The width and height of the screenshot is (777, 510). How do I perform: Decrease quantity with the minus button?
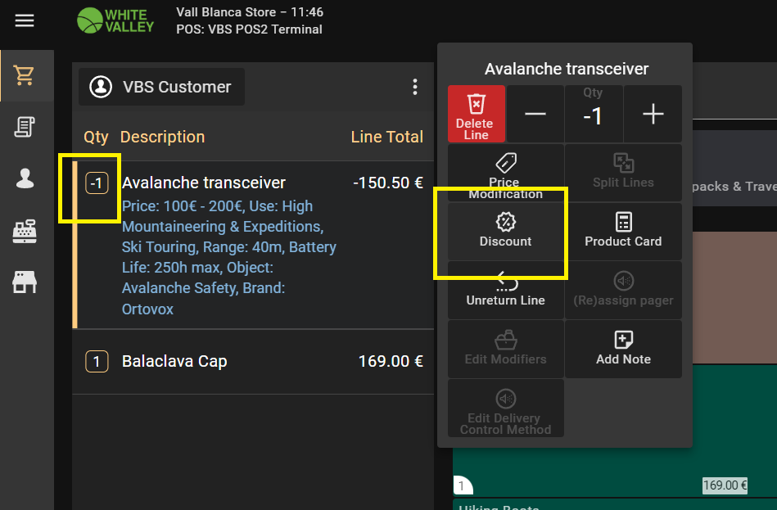coord(535,115)
